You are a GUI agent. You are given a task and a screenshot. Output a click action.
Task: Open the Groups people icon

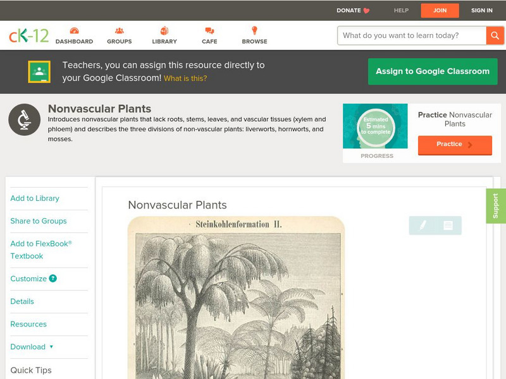click(120, 30)
